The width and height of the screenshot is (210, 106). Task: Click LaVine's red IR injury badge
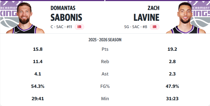click(155, 27)
